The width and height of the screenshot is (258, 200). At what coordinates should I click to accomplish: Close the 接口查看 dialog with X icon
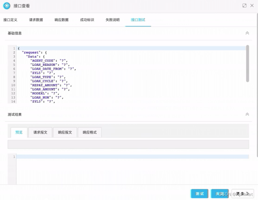click(x=252, y=6)
